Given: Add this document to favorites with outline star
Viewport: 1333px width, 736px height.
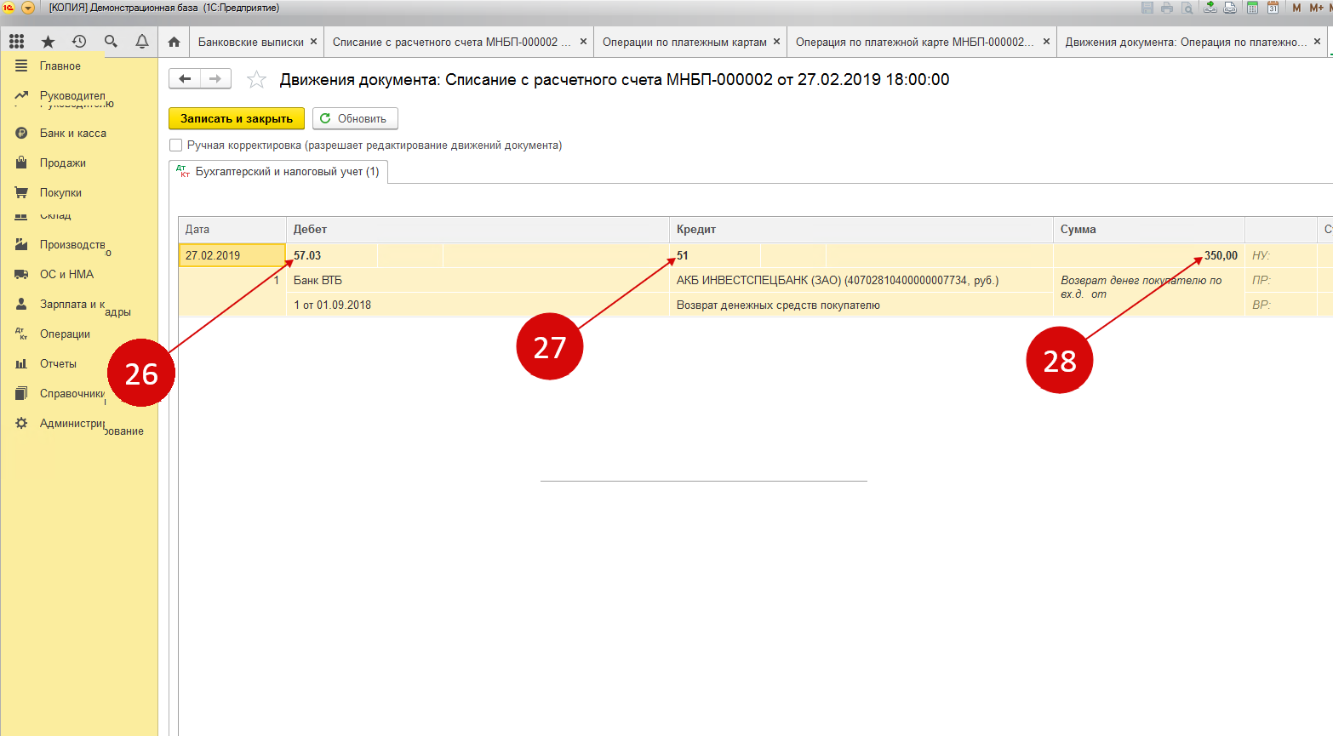Looking at the screenshot, I should coord(256,80).
